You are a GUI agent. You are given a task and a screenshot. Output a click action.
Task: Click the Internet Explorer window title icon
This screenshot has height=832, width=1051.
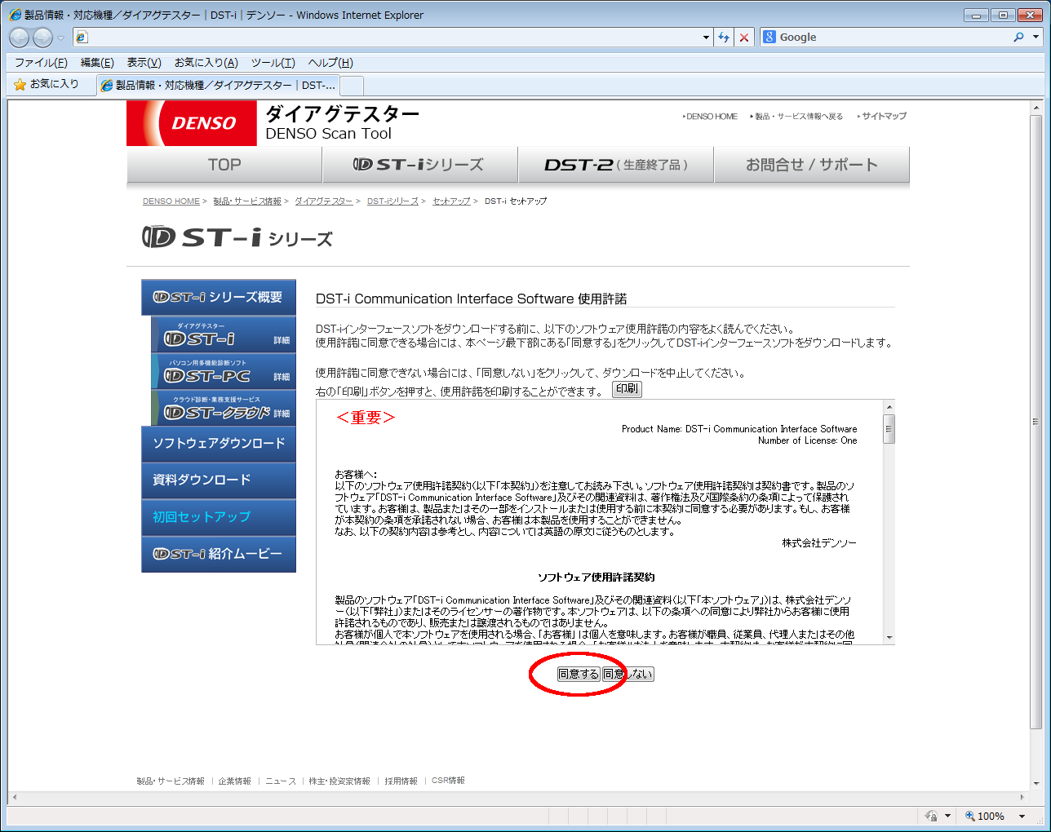pos(16,15)
